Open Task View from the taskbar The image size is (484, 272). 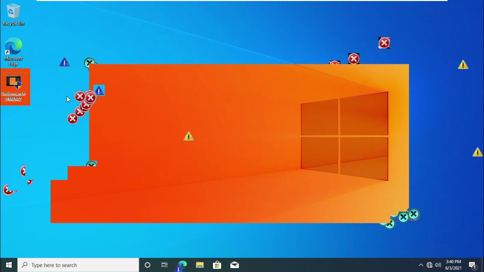click(164, 265)
